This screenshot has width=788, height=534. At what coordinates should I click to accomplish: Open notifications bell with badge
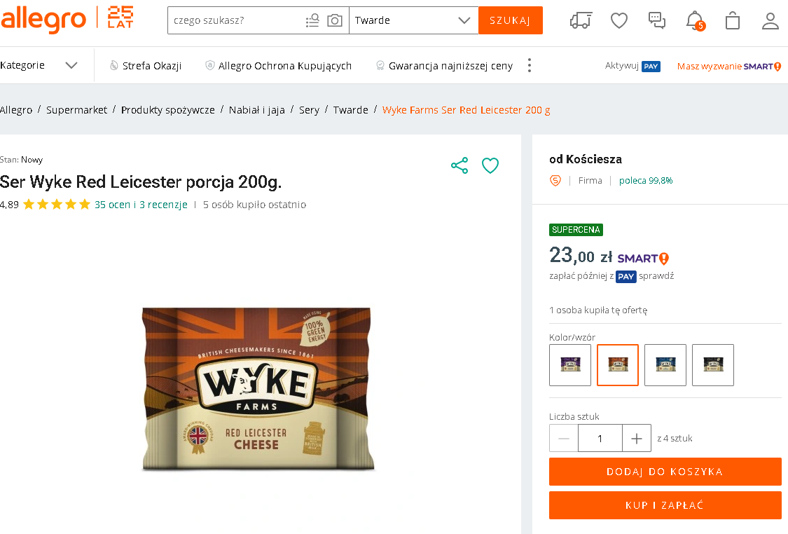point(694,20)
